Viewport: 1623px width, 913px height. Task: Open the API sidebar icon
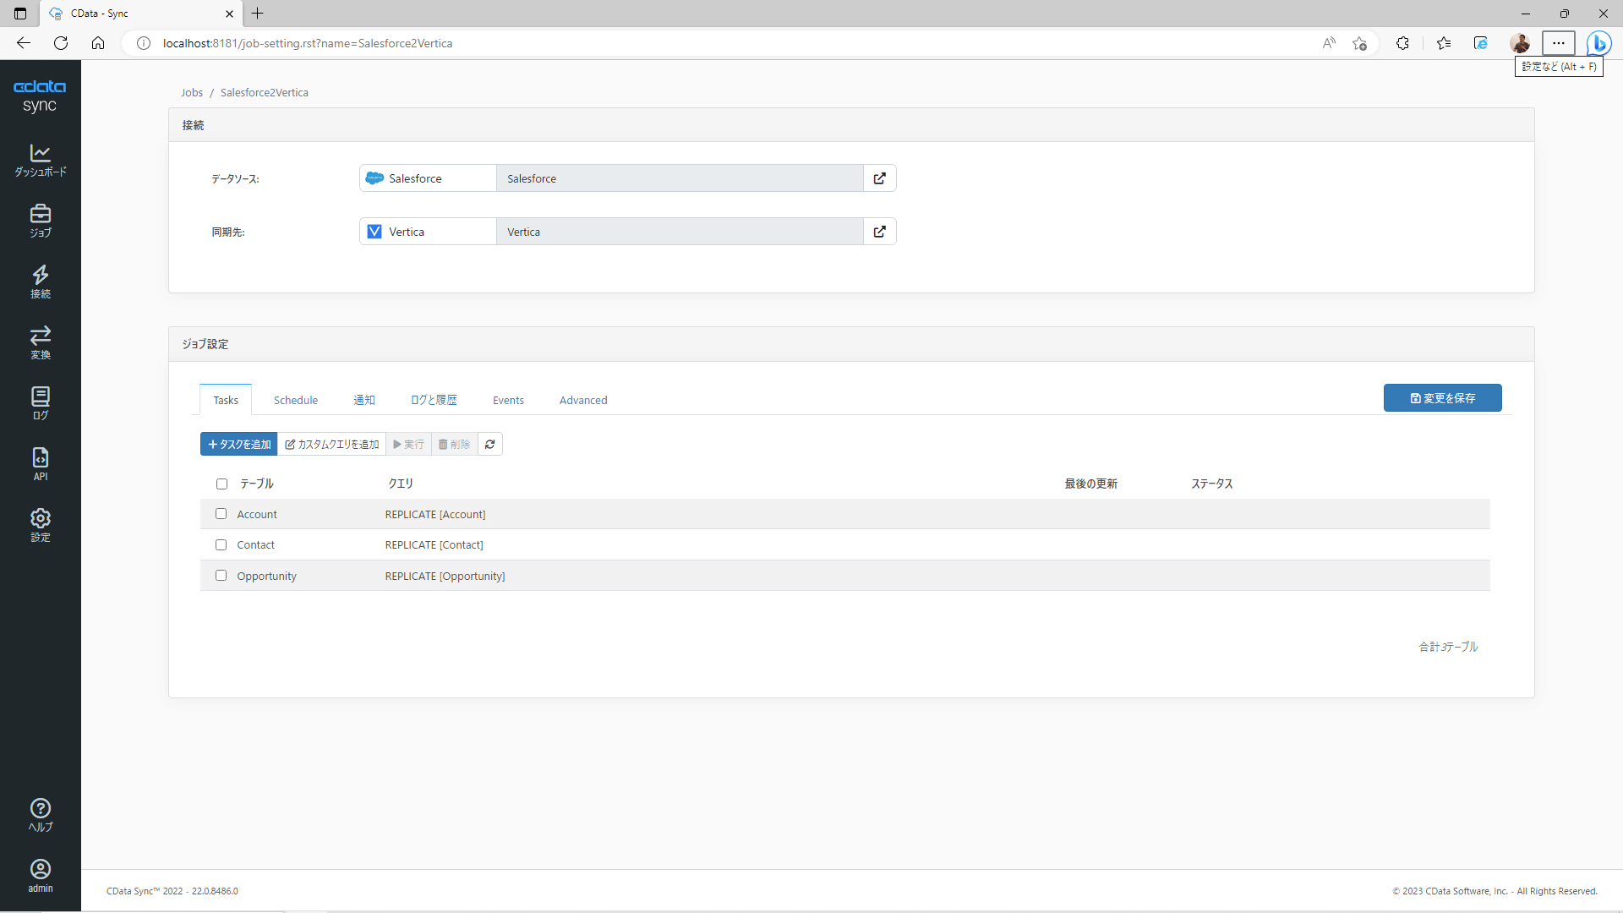(x=40, y=464)
